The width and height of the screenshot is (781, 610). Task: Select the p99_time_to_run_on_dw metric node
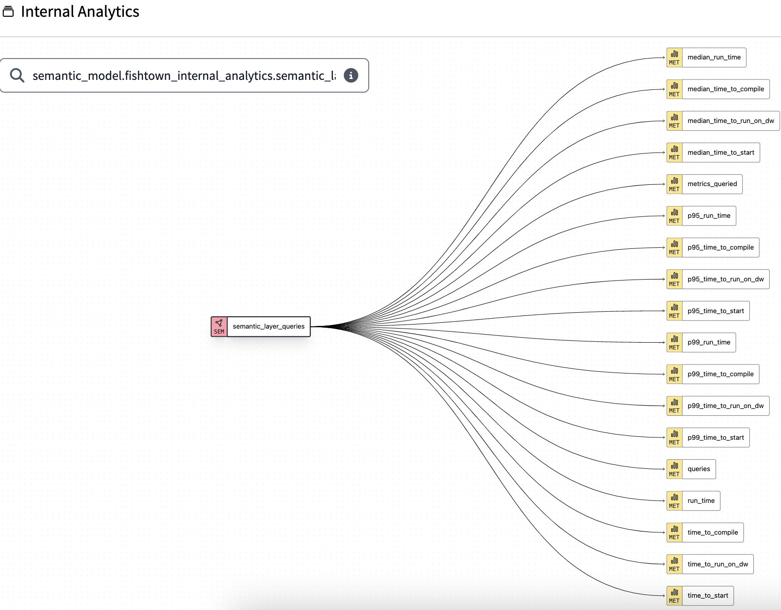coord(725,406)
